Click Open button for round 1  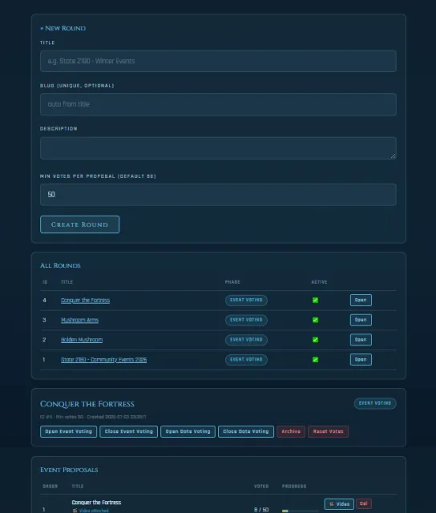361,360
